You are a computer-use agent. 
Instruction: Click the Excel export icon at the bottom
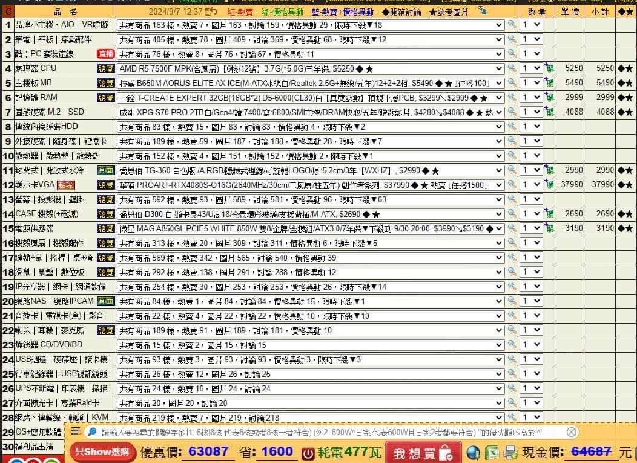tap(492, 451)
